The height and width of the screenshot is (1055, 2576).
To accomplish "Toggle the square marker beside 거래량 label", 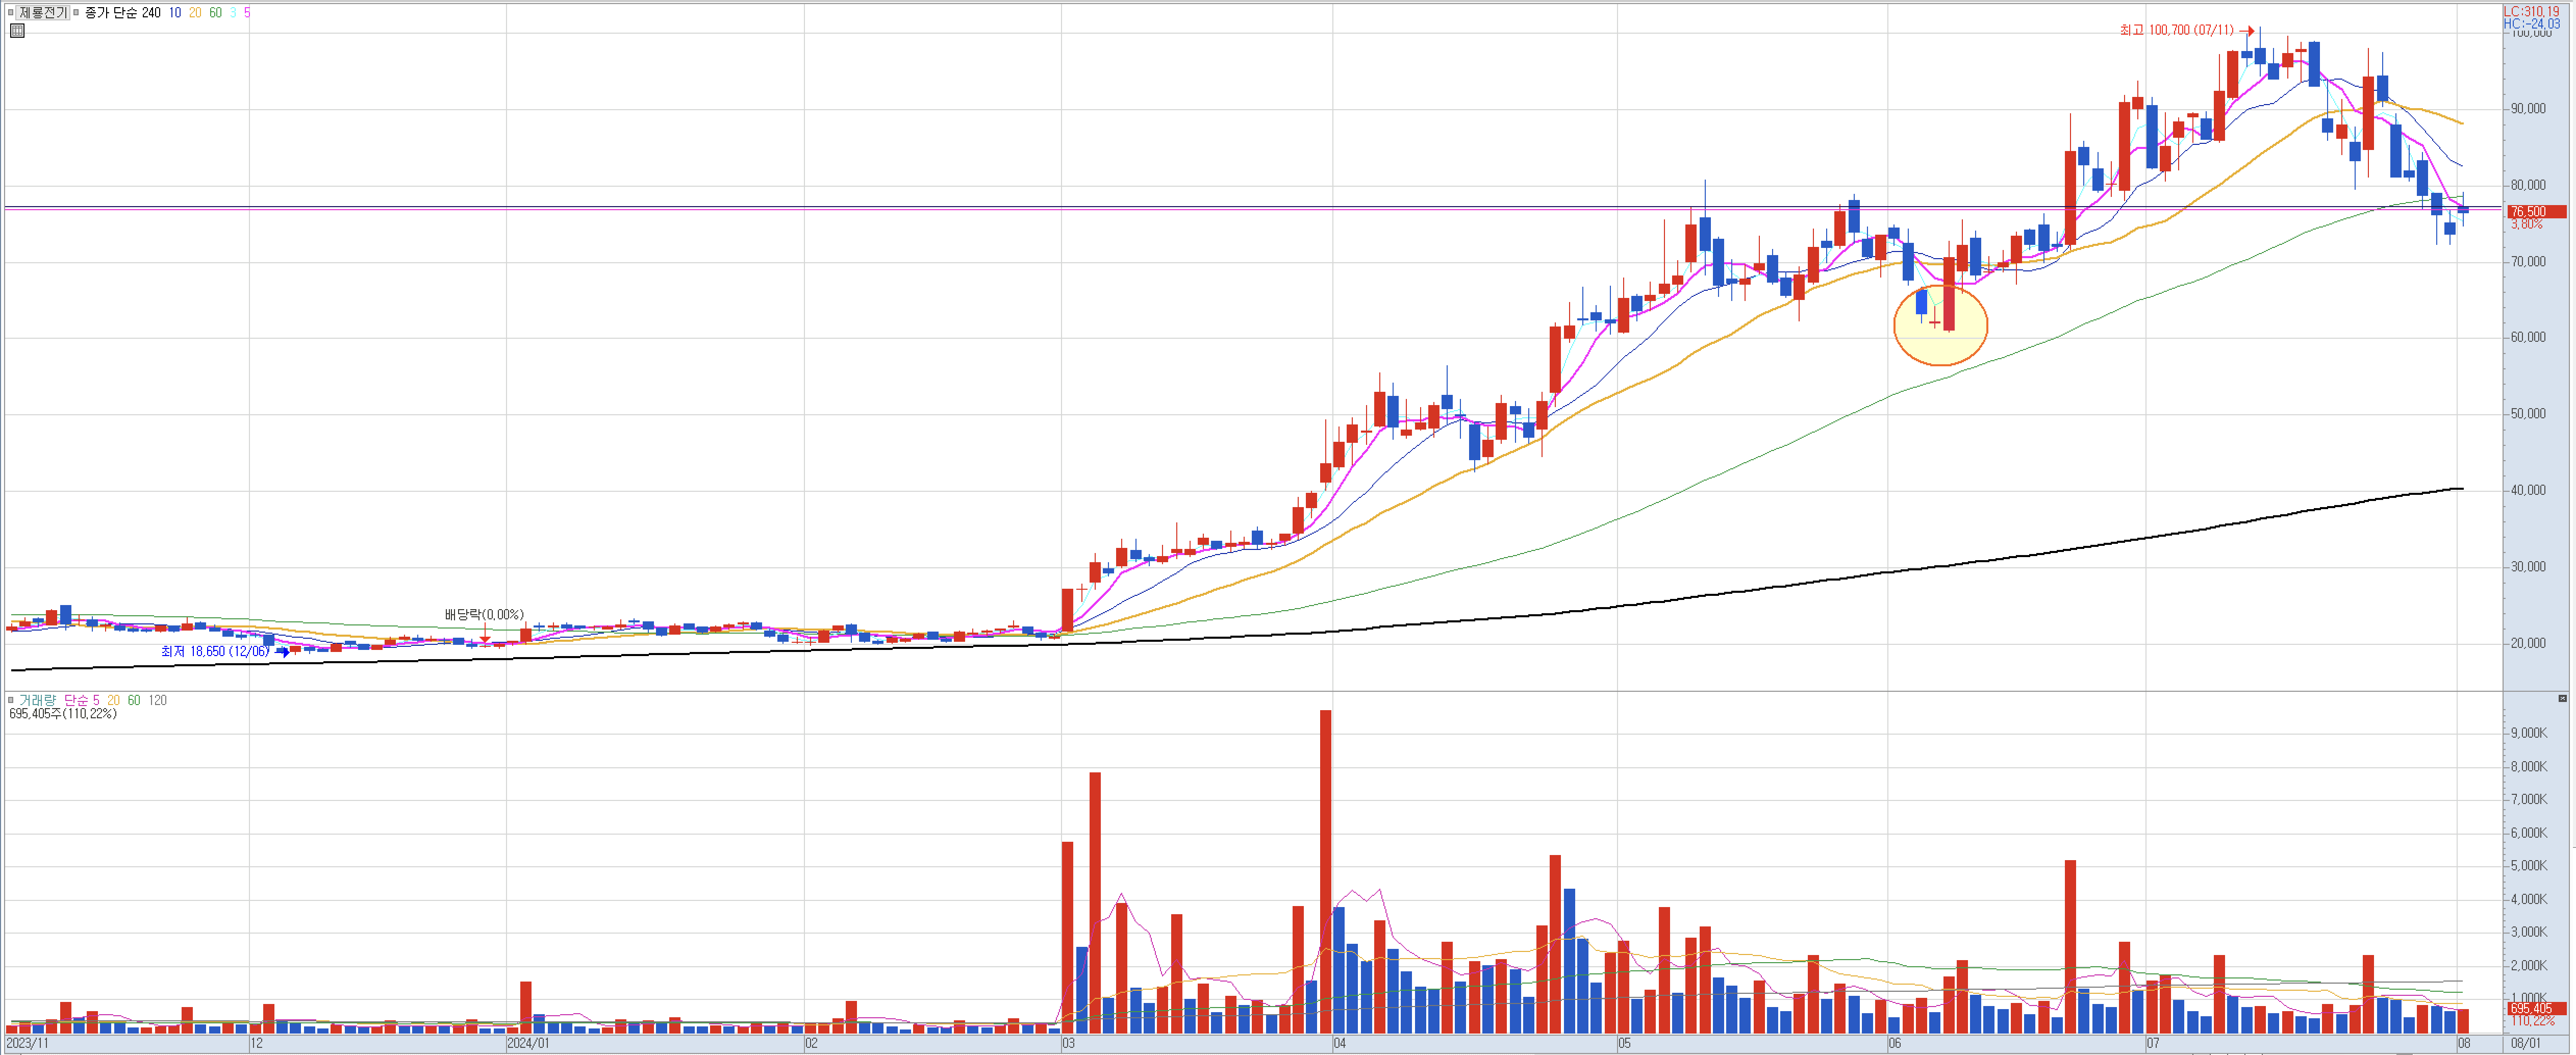I will 10,700.
